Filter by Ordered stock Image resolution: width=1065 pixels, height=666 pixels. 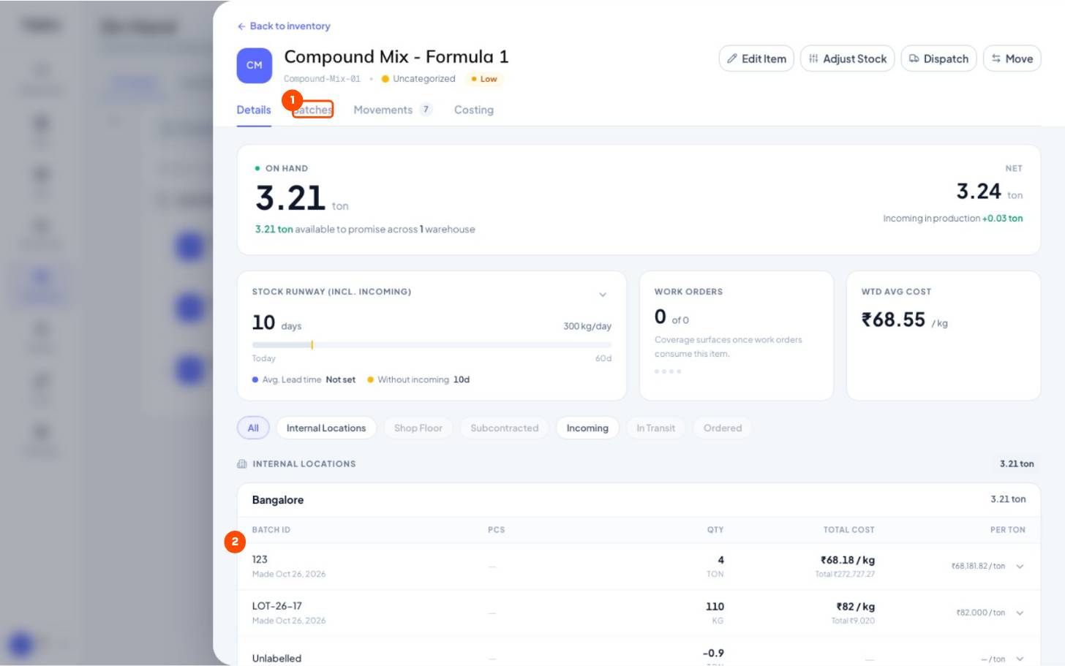point(723,428)
